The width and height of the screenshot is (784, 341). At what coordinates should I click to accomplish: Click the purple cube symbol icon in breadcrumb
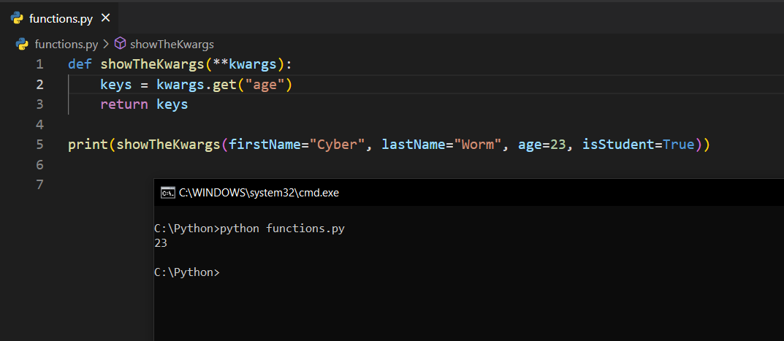pos(121,44)
